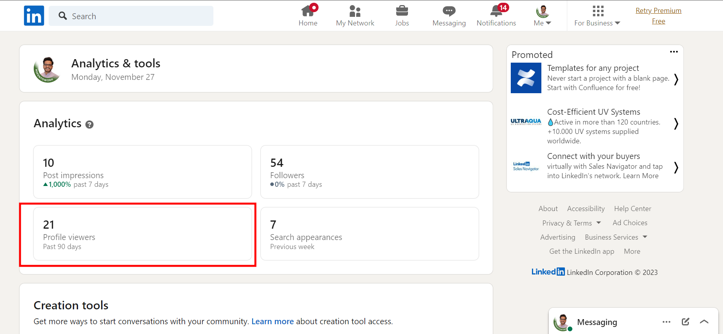This screenshot has height=334, width=723.
Task: Open the Promoted panel three-dot menu
Action: [x=674, y=52]
